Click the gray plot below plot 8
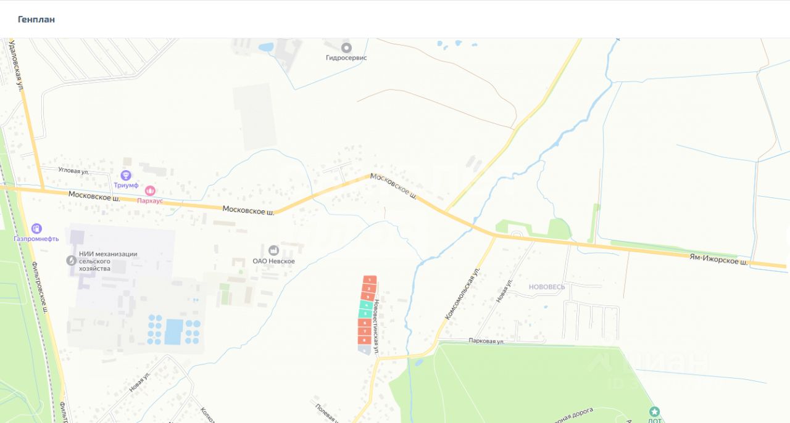790x423 pixels. pos(365,349)
